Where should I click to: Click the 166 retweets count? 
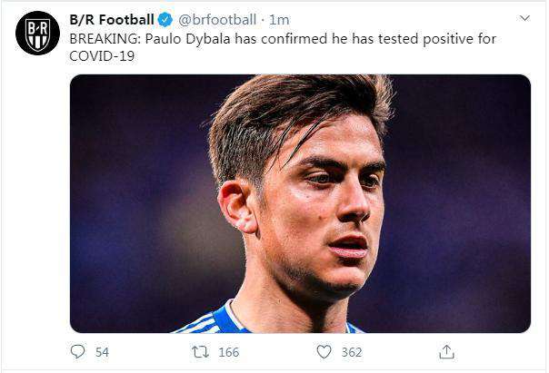[x=228, y=352]
